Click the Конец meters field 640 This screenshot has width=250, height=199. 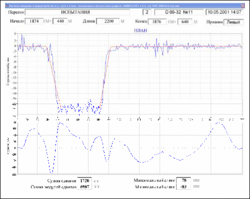(184, 21)
